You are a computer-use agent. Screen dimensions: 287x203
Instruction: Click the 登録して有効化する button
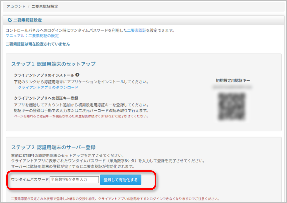pos(121,180)
